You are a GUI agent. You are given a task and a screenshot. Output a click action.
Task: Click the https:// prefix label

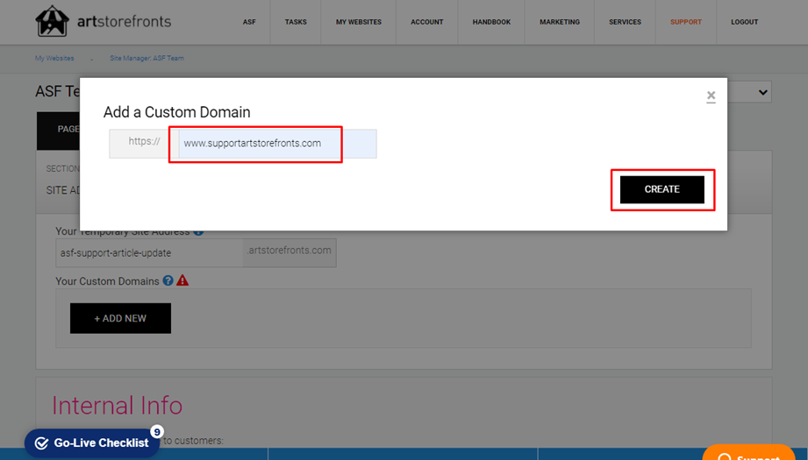144,141
